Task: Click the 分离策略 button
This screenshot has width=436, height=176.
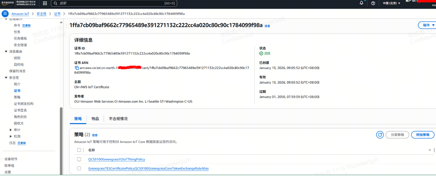Action: (398, 135)
